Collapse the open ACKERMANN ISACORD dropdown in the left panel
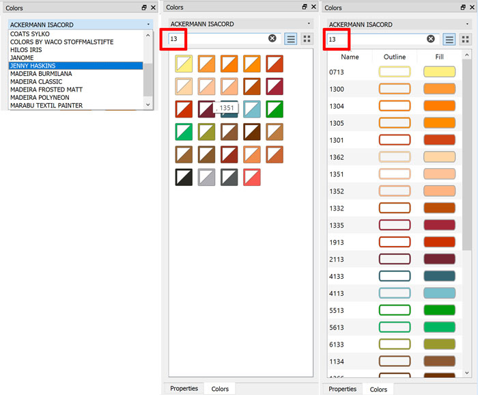The height and width of the screenshot is (395, 478). pos(148,25)
